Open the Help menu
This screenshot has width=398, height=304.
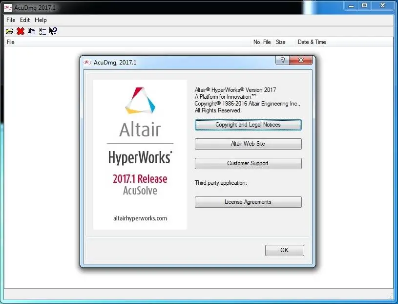pos(41,20)
